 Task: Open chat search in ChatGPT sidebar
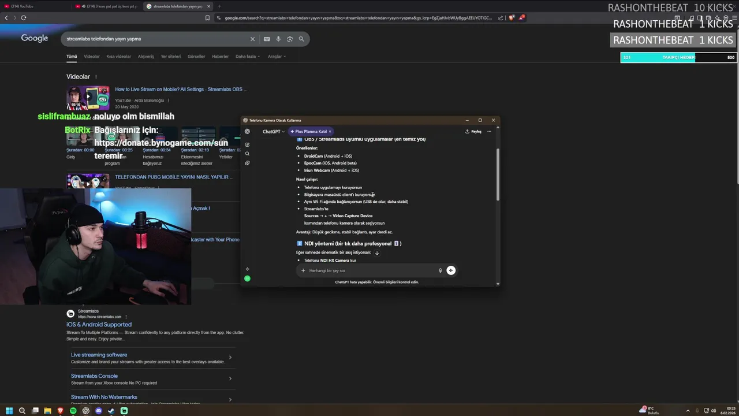pyautogui.click(x=247, y=154)
